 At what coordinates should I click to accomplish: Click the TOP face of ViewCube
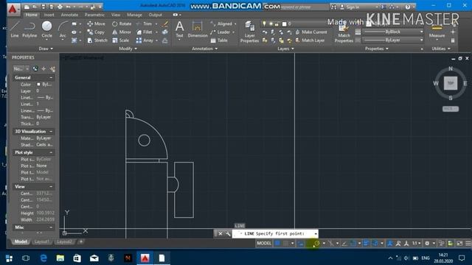(x=451, y=83)
